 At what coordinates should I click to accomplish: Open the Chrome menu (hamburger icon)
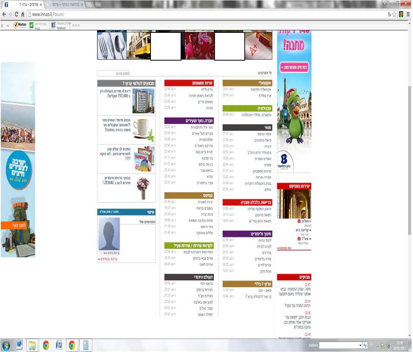[408, 14]
